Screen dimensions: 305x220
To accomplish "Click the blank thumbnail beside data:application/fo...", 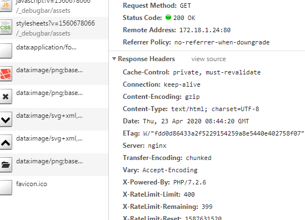I will [x=6, y=51].
